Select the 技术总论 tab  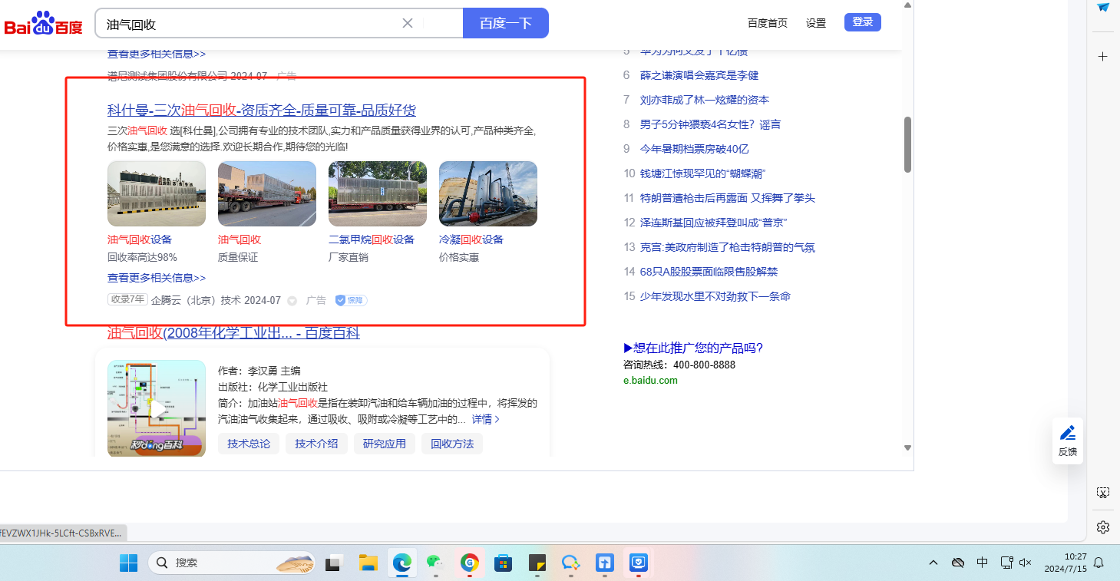249,444
